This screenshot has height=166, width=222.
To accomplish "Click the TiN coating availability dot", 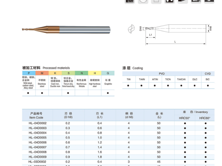I will point(128,85).
